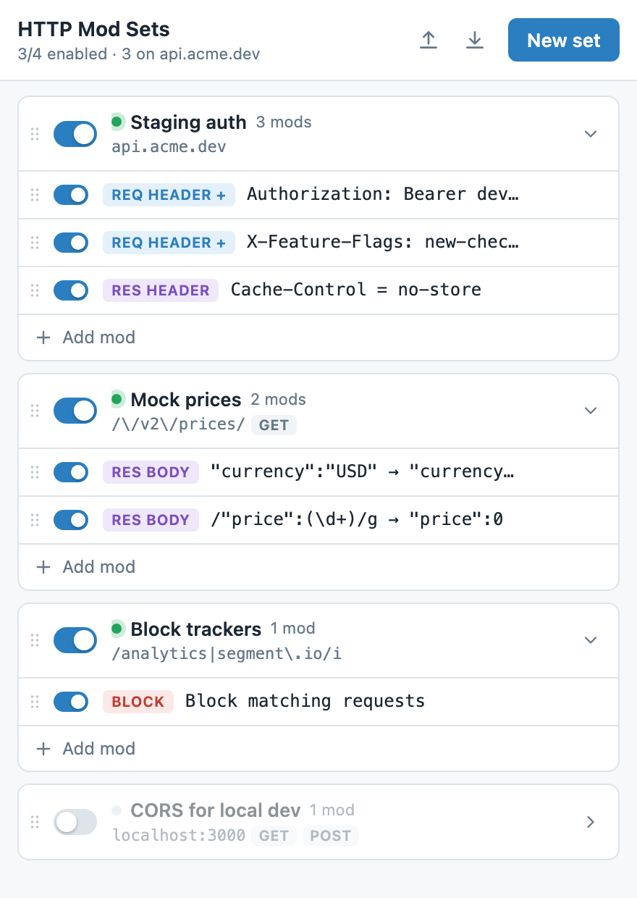Collapse the Staging auth set
Image resolution: width=637 pixels, height=898 pixels.
[x=591, y=134]
